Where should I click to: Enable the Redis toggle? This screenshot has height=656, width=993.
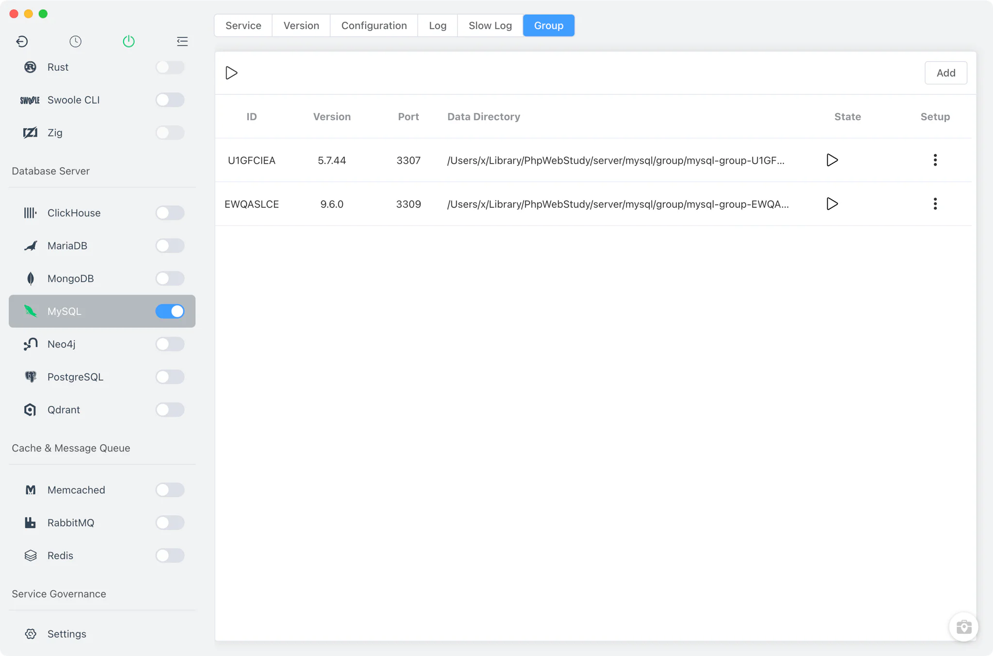[170, 556]
